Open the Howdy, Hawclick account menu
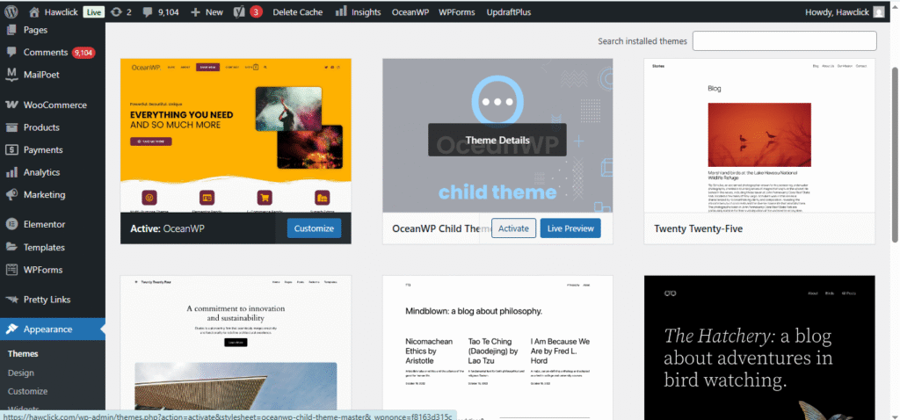This screenshot has width=900, height=420. pyautogui.click(x=845, y=12)
